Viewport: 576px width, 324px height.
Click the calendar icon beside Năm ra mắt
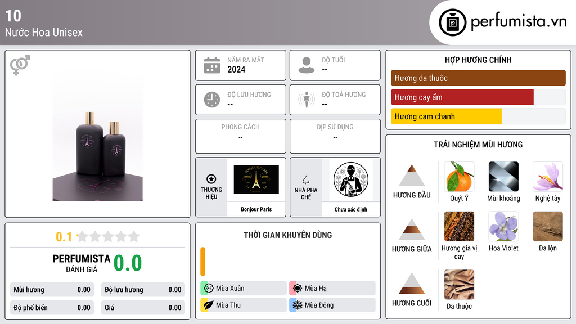coord(212,65)
